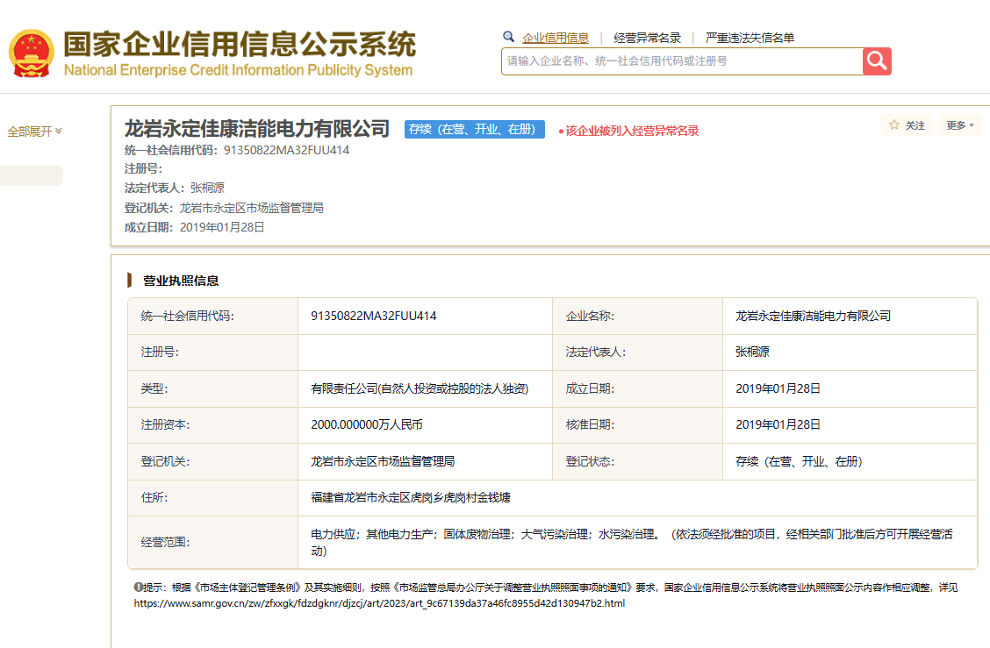Click the table's 法定代表人 value 张桐源
Screen dimensions: 990x648
tap(753, 352)
